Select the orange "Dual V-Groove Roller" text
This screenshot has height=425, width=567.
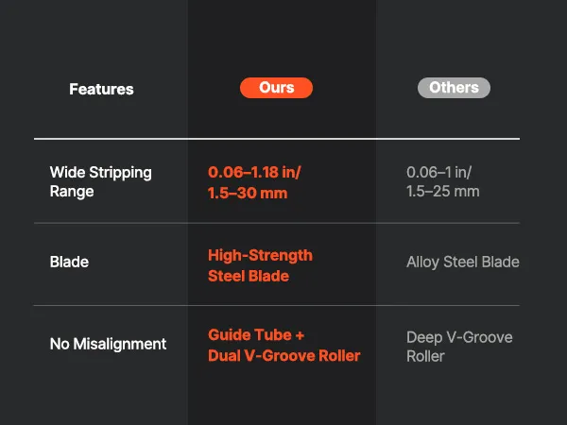coord(283,355)
